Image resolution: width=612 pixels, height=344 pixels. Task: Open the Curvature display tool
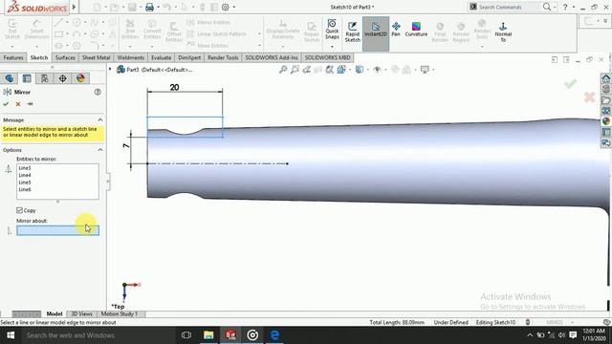click(416, 30)
